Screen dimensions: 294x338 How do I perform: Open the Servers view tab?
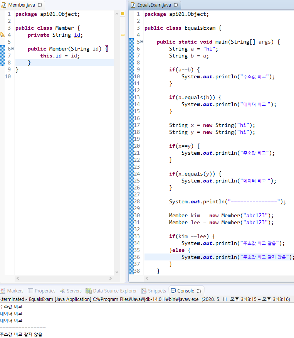pos(71,291)
